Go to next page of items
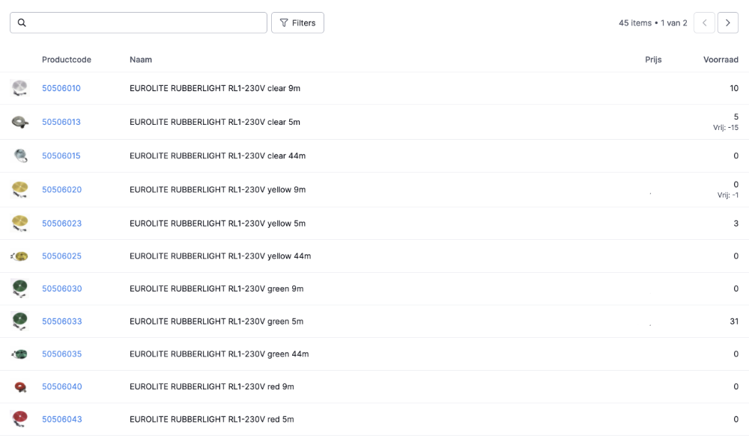Screen dimensions: 749x441 coord(727,23)
